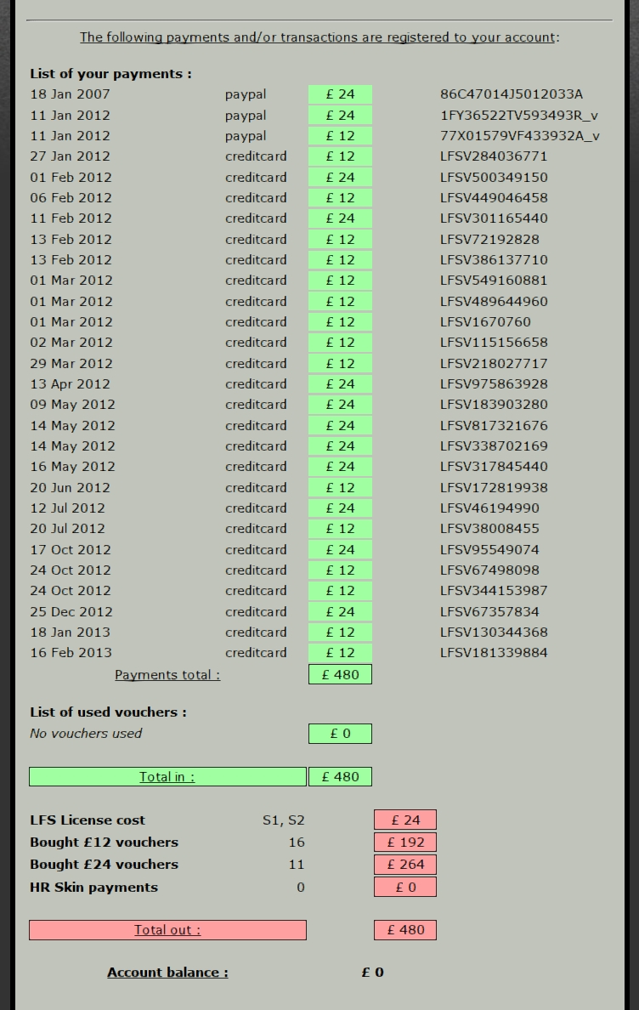
Task: Click reference LFSV500349150
Action: [494, 177]
